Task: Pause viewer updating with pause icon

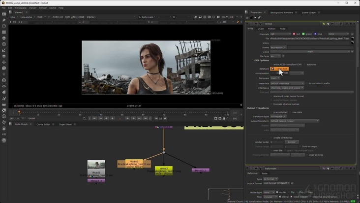Action: click(218, 17)
